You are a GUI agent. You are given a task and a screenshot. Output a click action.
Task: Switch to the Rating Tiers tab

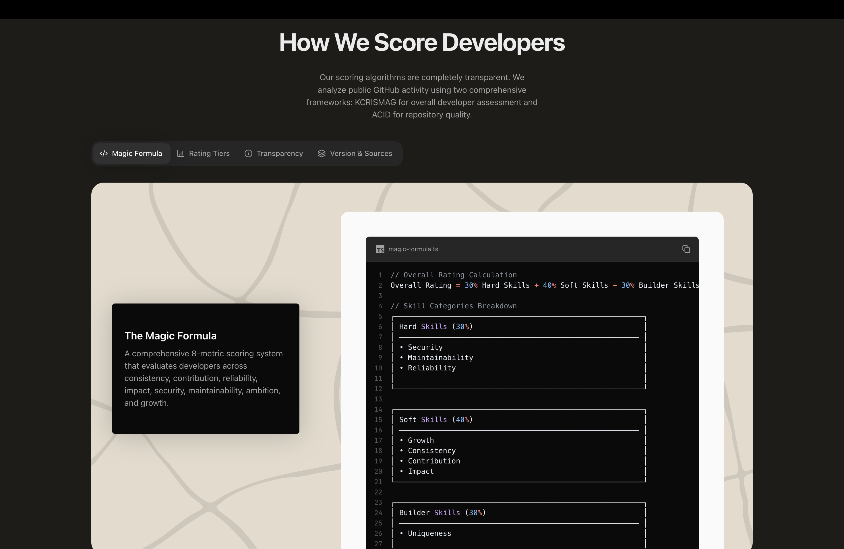click(209, 154)
